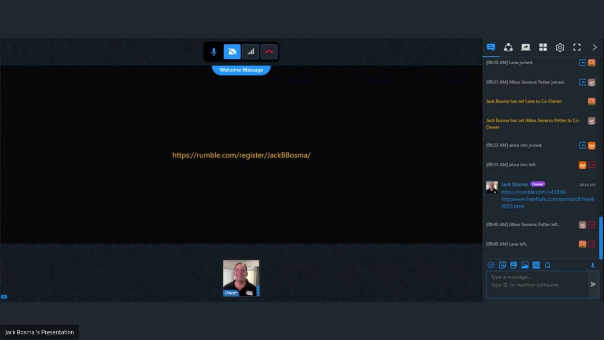Mute the microphone in call controls
The width and height of the screenshot is (604, 340).
(x=214, y=52)
